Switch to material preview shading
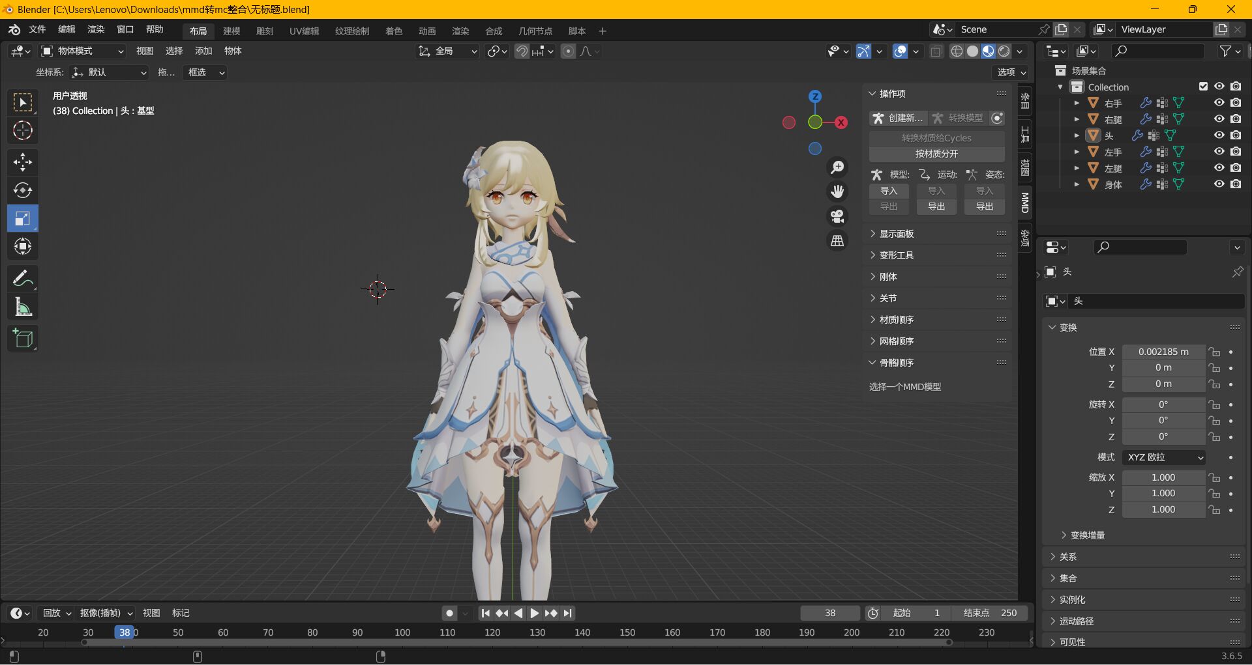The width and height of the screenshot is (1252, 665). (x=989, y=51)
